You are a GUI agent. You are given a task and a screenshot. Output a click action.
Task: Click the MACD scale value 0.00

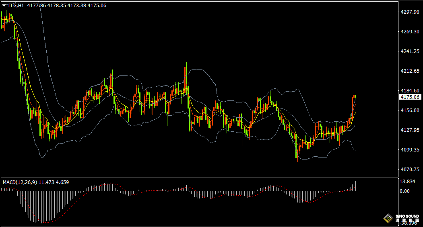tap(404, 191)
